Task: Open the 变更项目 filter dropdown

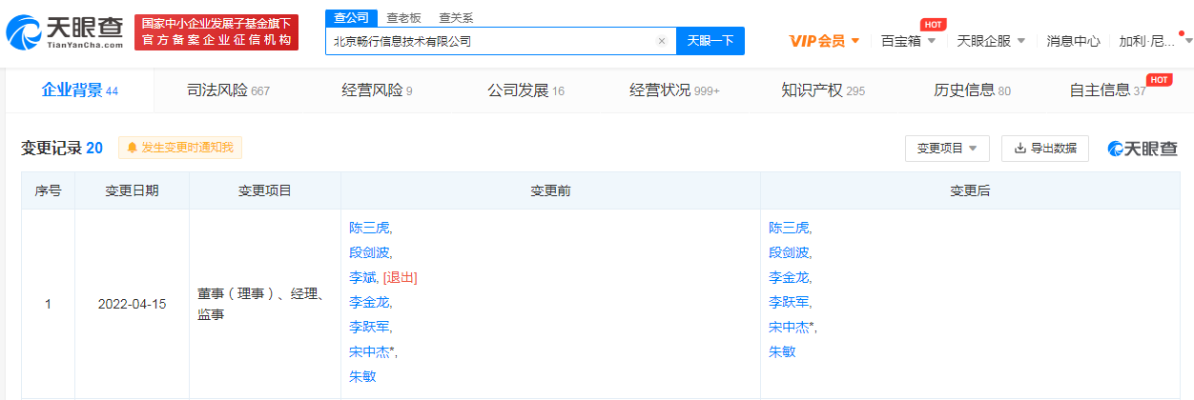Action: (x=946, y=149)
